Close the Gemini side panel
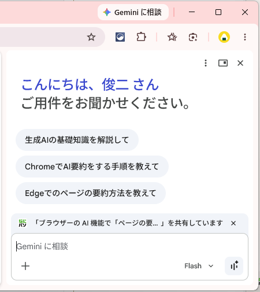 tap(240, 63)
